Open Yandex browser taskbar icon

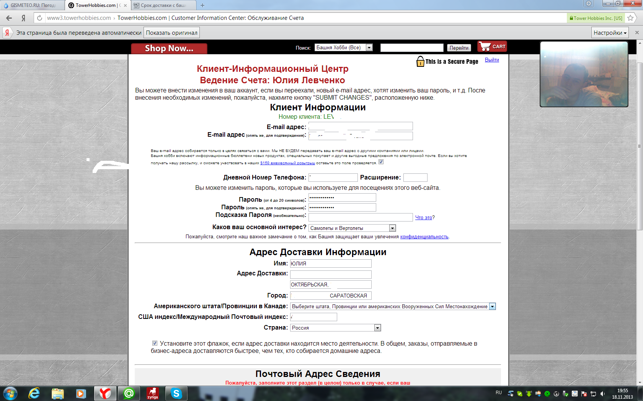point(105,393)
